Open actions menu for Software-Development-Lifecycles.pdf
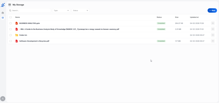219x103 pixels. coord(213,41)
